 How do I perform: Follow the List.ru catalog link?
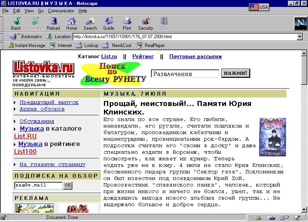point(109,56)
